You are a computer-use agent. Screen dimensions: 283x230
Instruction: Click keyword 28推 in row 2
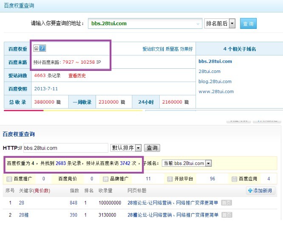click(24, 215)
